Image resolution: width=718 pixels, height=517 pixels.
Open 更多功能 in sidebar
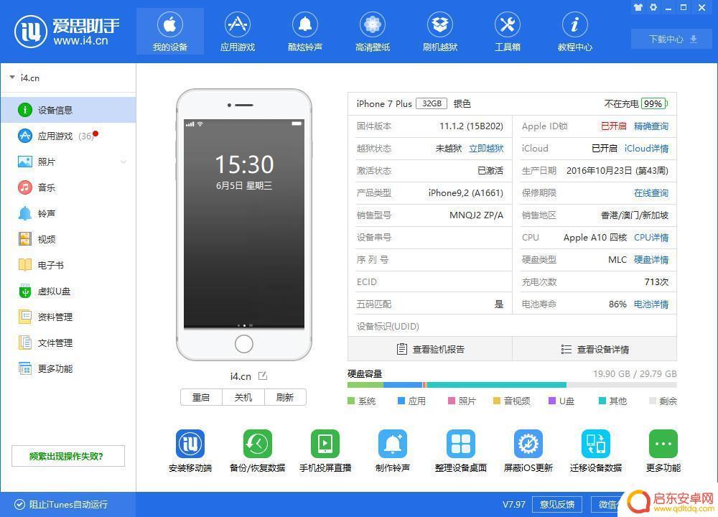click(68, 368)
